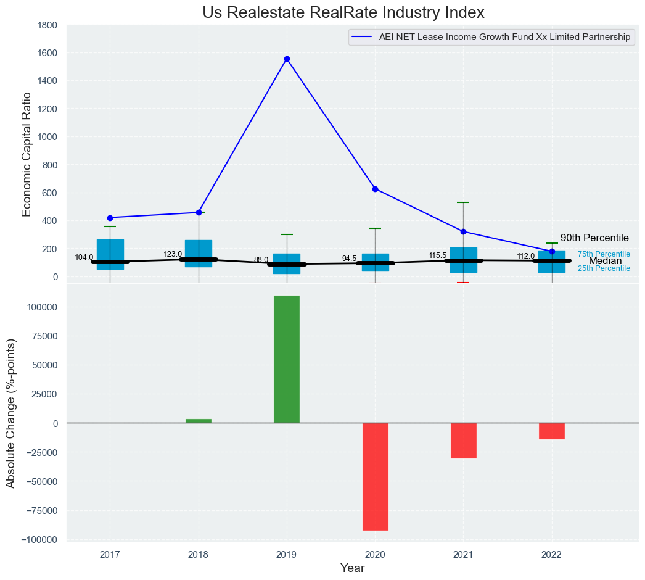This screenshot has height=580, width=645.
Task: Click the Year x-axis label
Action: click(352, 568)
